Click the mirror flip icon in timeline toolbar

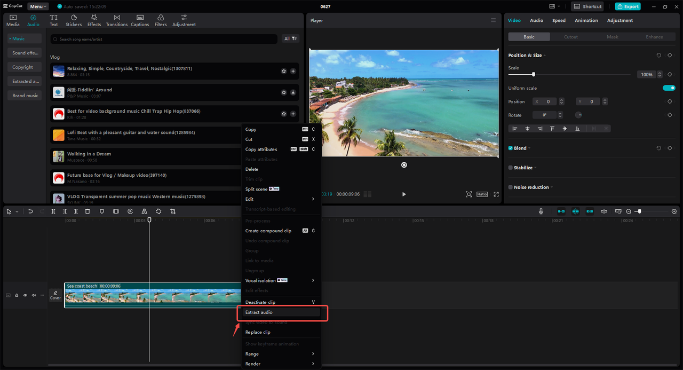(x=144, y=211)
